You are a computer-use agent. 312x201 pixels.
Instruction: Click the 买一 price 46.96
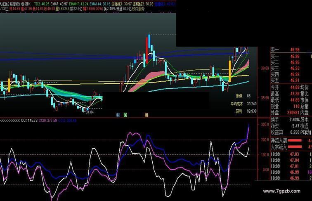point(295,56)
